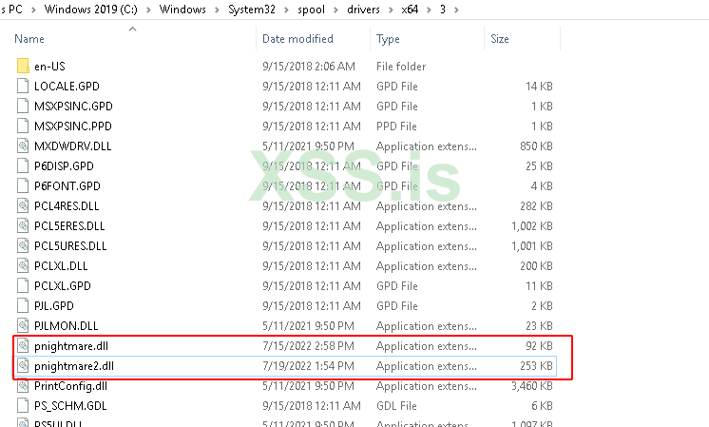The height and width of the screenshot is (427, 709).
Task: Select PS_SCHM.GDL file name
Action: pyautogui.click(x=70, y=406)
